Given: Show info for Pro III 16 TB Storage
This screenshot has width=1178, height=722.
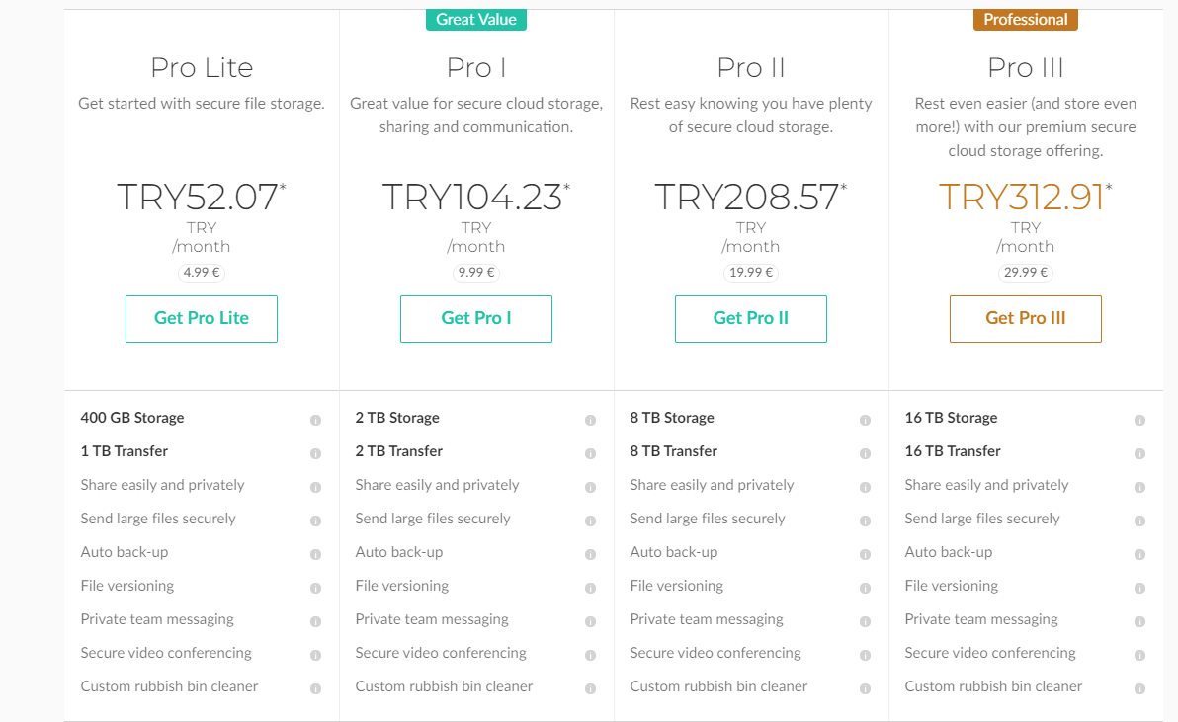Looking at the screenshot, I should tap(1139, 420).
